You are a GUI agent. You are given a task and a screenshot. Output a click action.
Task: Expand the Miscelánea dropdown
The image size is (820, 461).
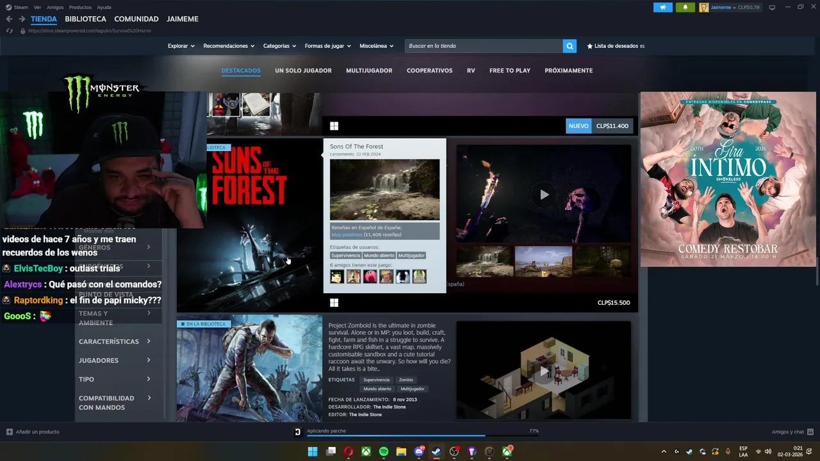pos(377,46)
